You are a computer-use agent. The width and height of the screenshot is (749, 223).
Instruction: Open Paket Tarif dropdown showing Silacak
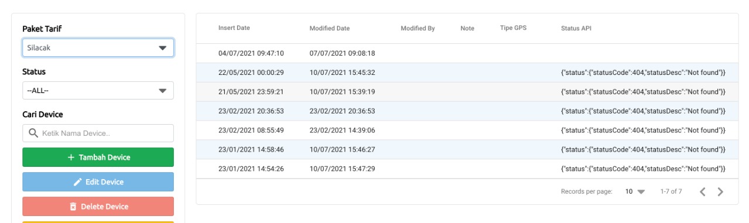[x=98, y=48]
